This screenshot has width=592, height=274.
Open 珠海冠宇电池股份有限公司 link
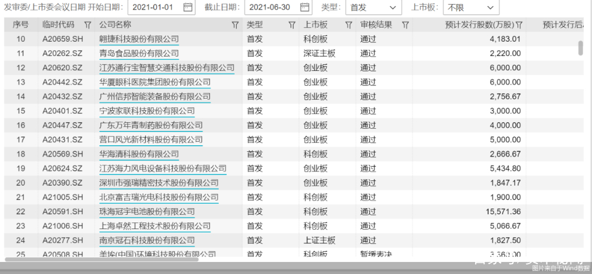[x=147, y=212]
